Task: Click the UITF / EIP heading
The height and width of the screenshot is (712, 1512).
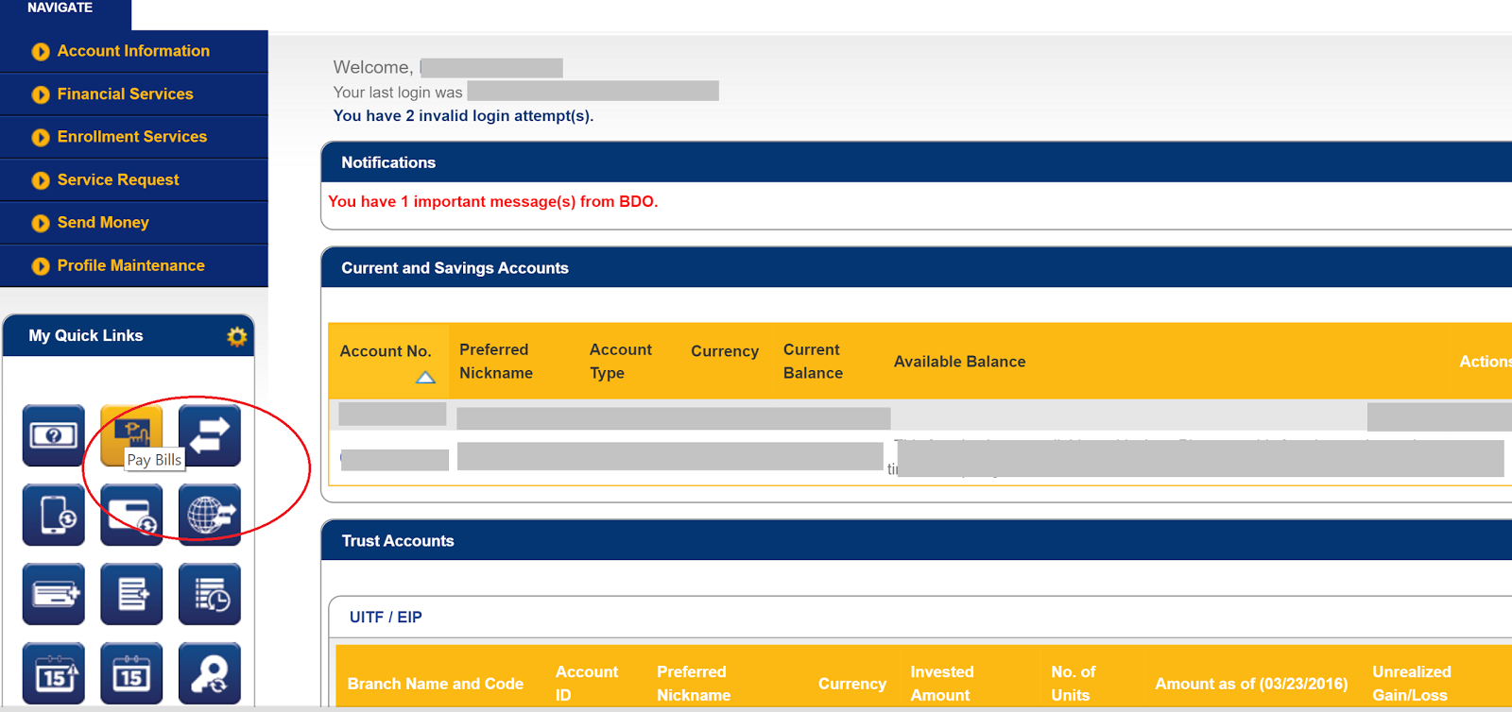Action: (x=386, y=617)
